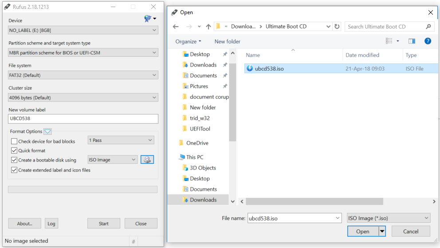Select 3D Objects under This PC

pyautogui.click(x=203, y=168)
